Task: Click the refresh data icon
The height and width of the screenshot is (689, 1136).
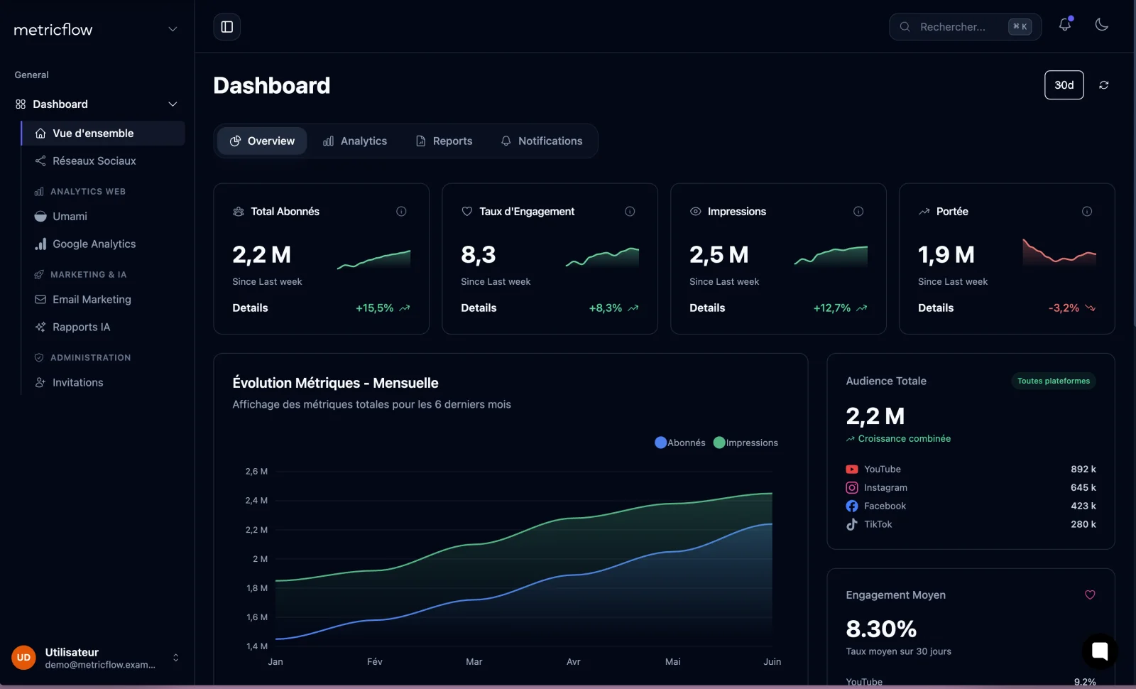Action: (1103, 85)
